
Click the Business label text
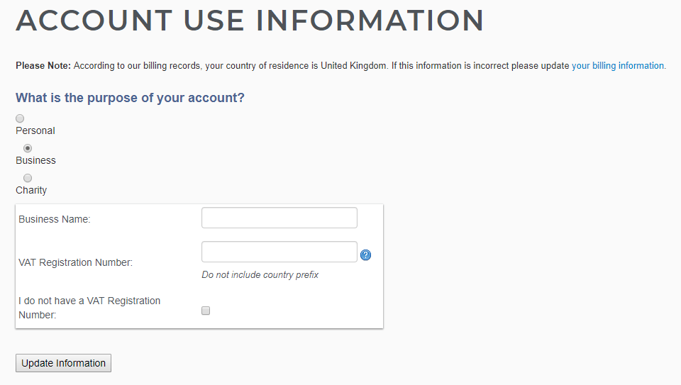35,161
